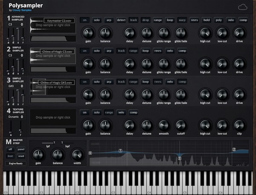
Task: Enable hold on sampler 1
Action: click(x=207, y=20)
